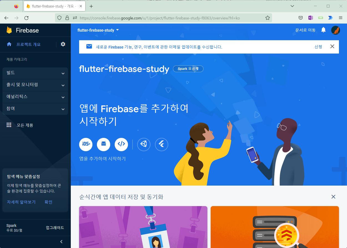Open 프로젝트 개요 menu item

(29, 44)
